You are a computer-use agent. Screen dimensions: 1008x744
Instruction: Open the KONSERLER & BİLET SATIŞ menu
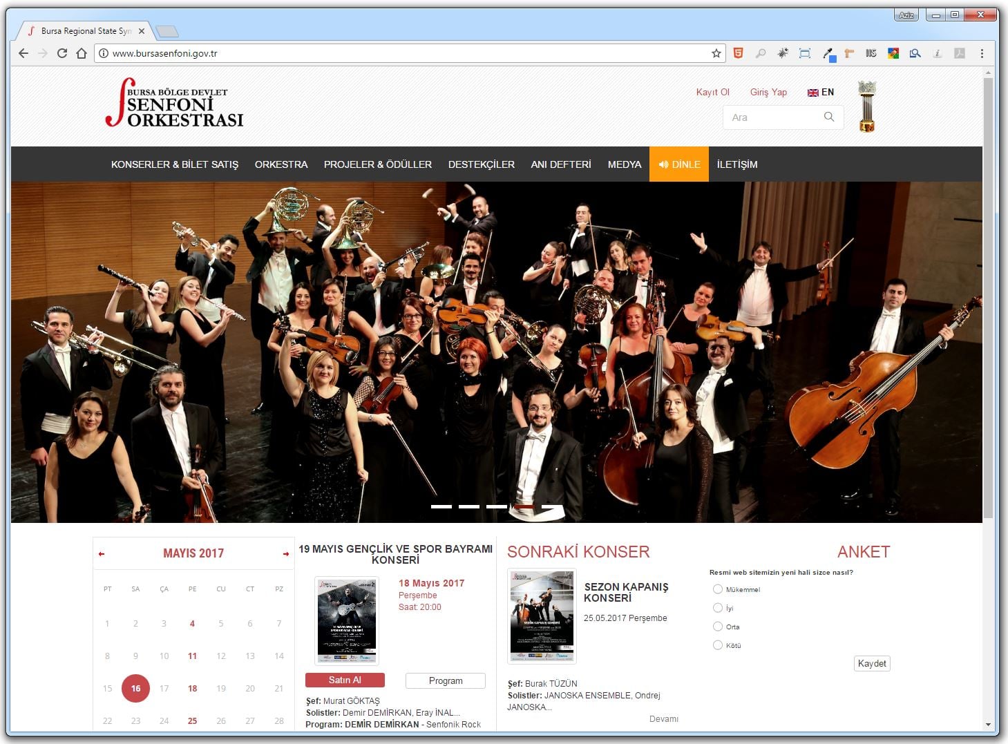[x=175, y=164]
